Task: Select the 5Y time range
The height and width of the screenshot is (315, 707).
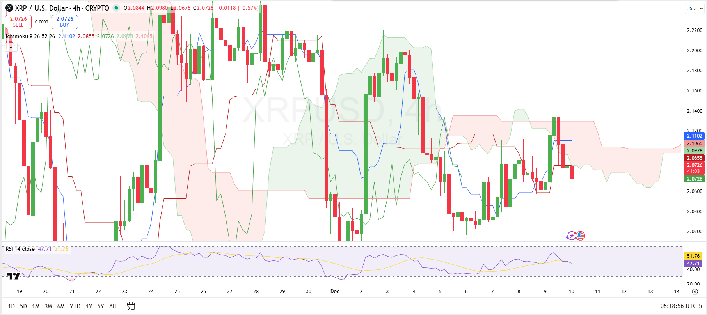Action: (x=101, y=306)
